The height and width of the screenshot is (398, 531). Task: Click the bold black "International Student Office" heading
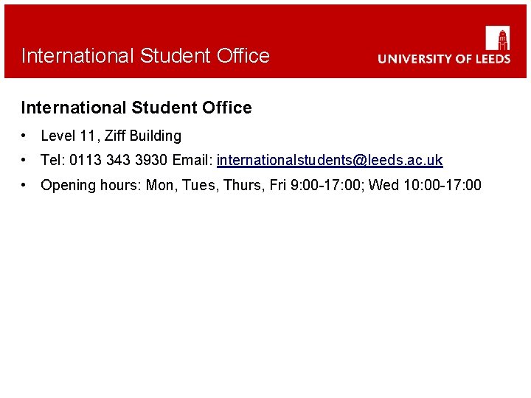pos(136,108)
